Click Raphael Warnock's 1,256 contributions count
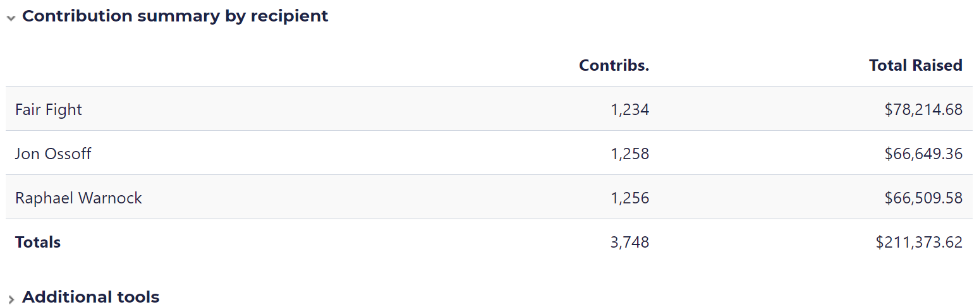979x307 pixels. tap(629, 198)
